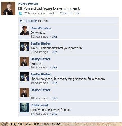The height and width of the screenshot is (126, 122).
Task: Like the comment 'Voldermort killed your parents?'
Action: (x=54, y=52)
